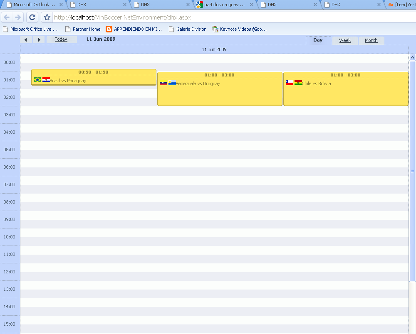Select Venezuela vs Uruguay event
The width and height of the screenshot is (416, 334).
pyautogui.click(x=220, y=89)
